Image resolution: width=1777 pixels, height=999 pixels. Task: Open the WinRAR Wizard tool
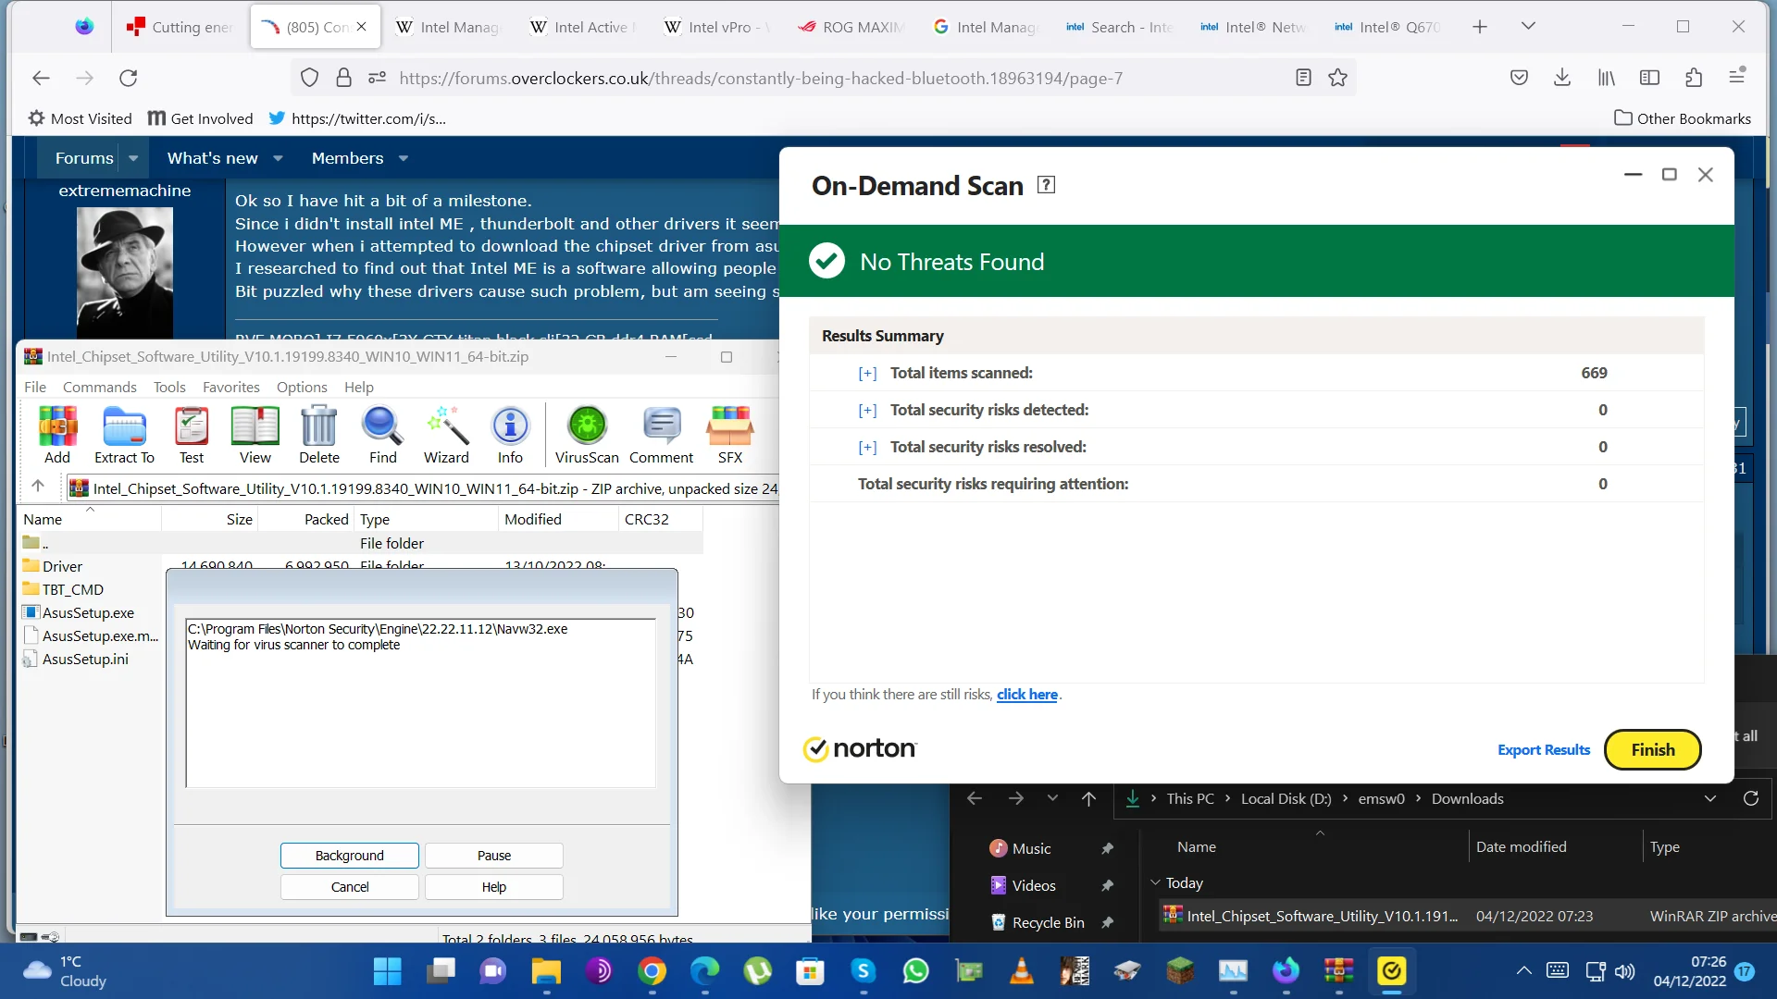pyautogui.click(x=446, y=435)
